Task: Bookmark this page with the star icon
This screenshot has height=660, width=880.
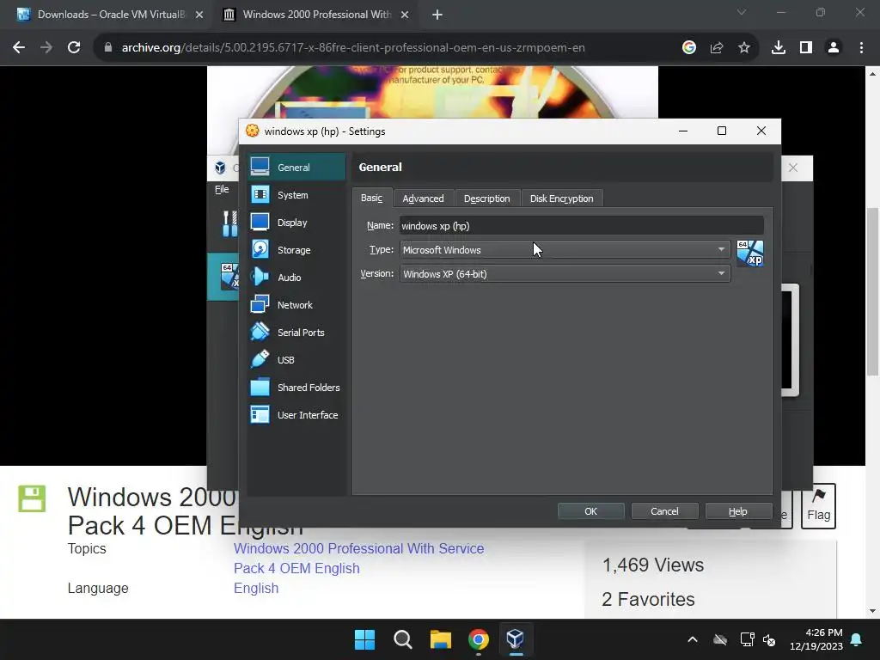Action: 744,48
